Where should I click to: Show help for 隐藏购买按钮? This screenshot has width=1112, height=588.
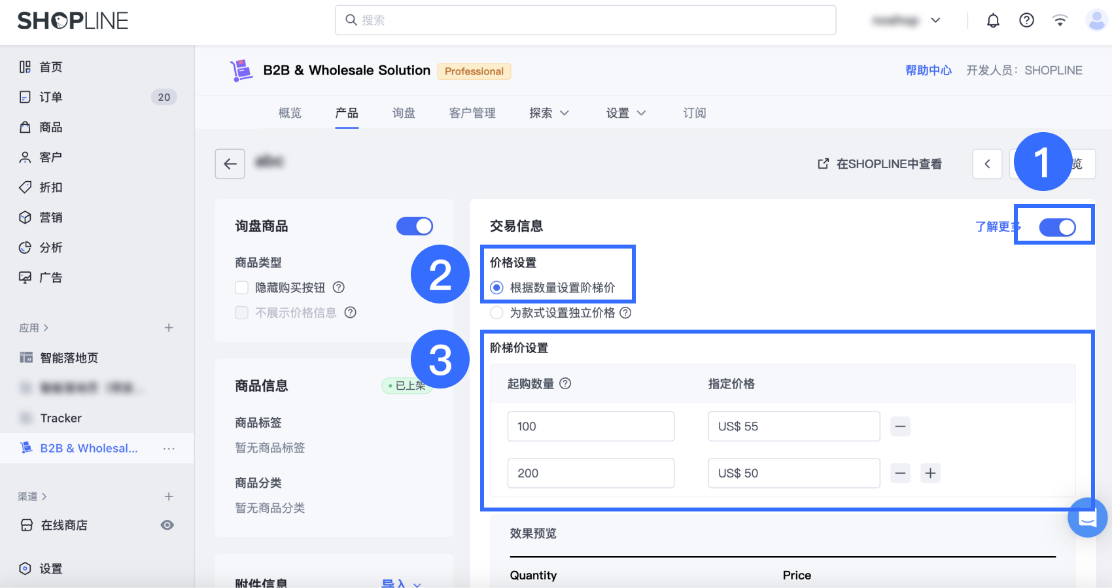point(339,287)
